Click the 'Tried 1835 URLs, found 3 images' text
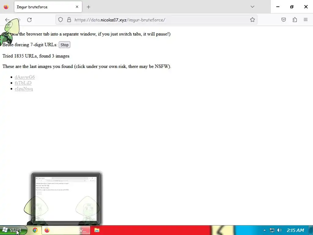The width and height of the screenshot is (313, 235). click(36, 56)
